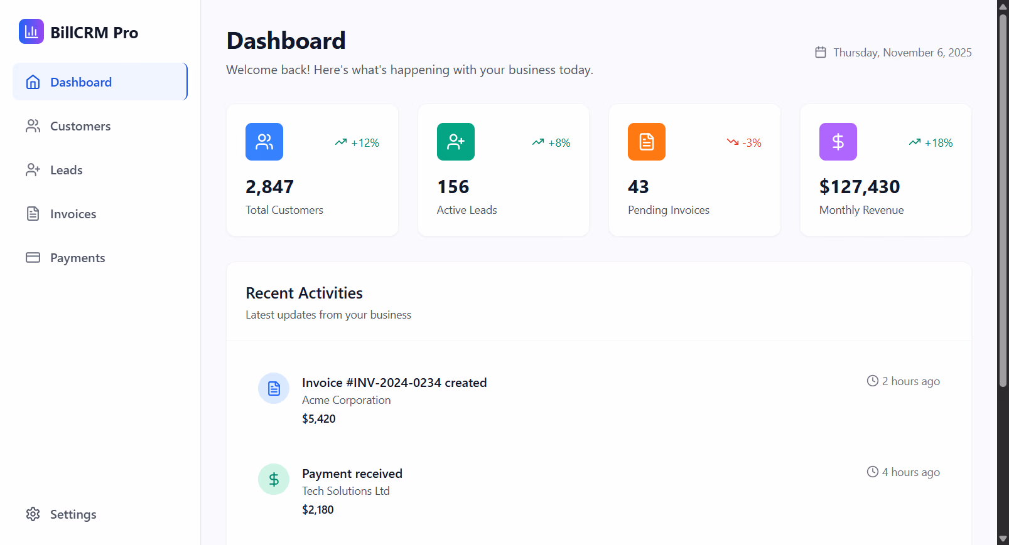Click the green Active Leads icon
This screenshot has height=545, width=1009.
[x=455, y=142]
